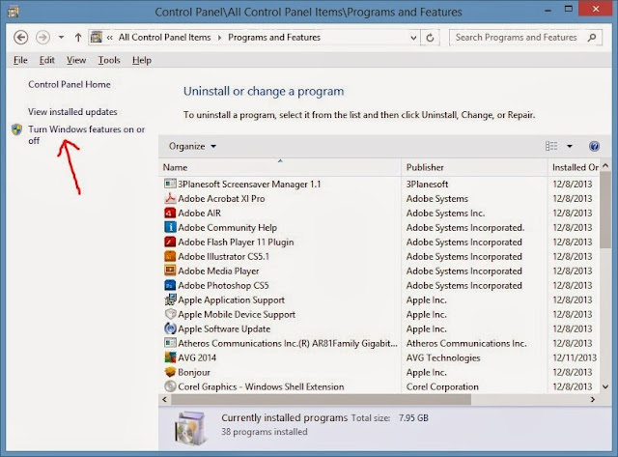Image resolution: width=618 pixels, height=457 pixels.
Task: Select the Apple Software Update icon
Action: 170,328
